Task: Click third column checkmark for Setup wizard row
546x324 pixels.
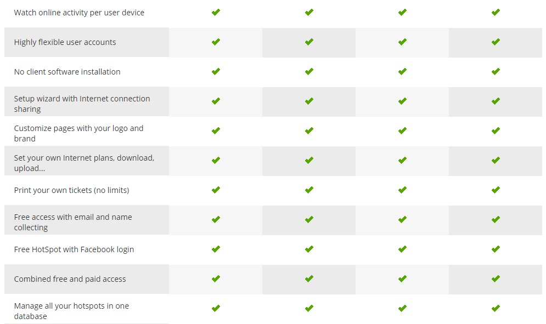Action: (403, 101)
